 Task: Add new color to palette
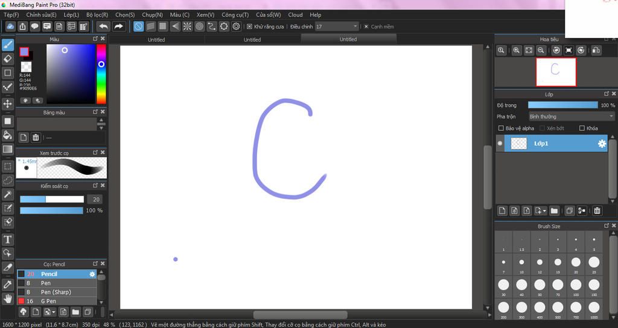pyautogui.click(x=24, y=137)
